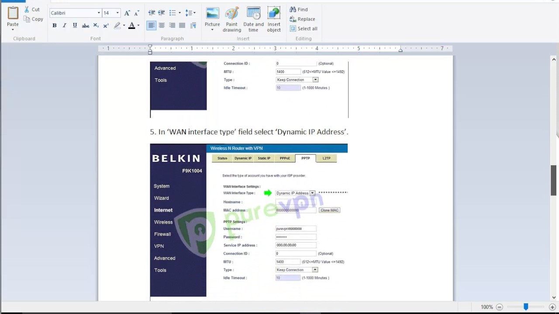Align text left
This screenshot has height=314, width=559.
pyautogui.click(x=151, y=25)
